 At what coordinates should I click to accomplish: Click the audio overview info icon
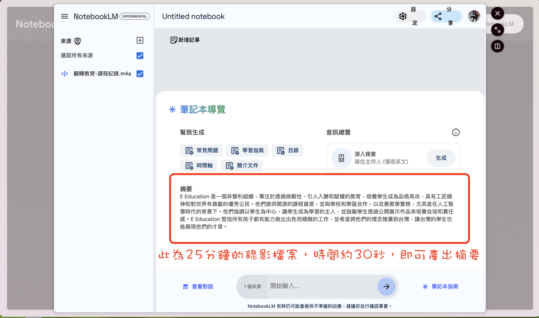[456, 132]
